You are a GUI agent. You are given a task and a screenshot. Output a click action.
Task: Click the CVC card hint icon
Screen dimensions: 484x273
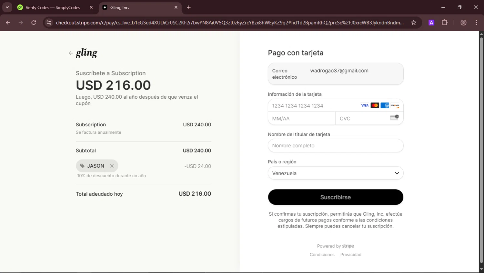[394, 118]
